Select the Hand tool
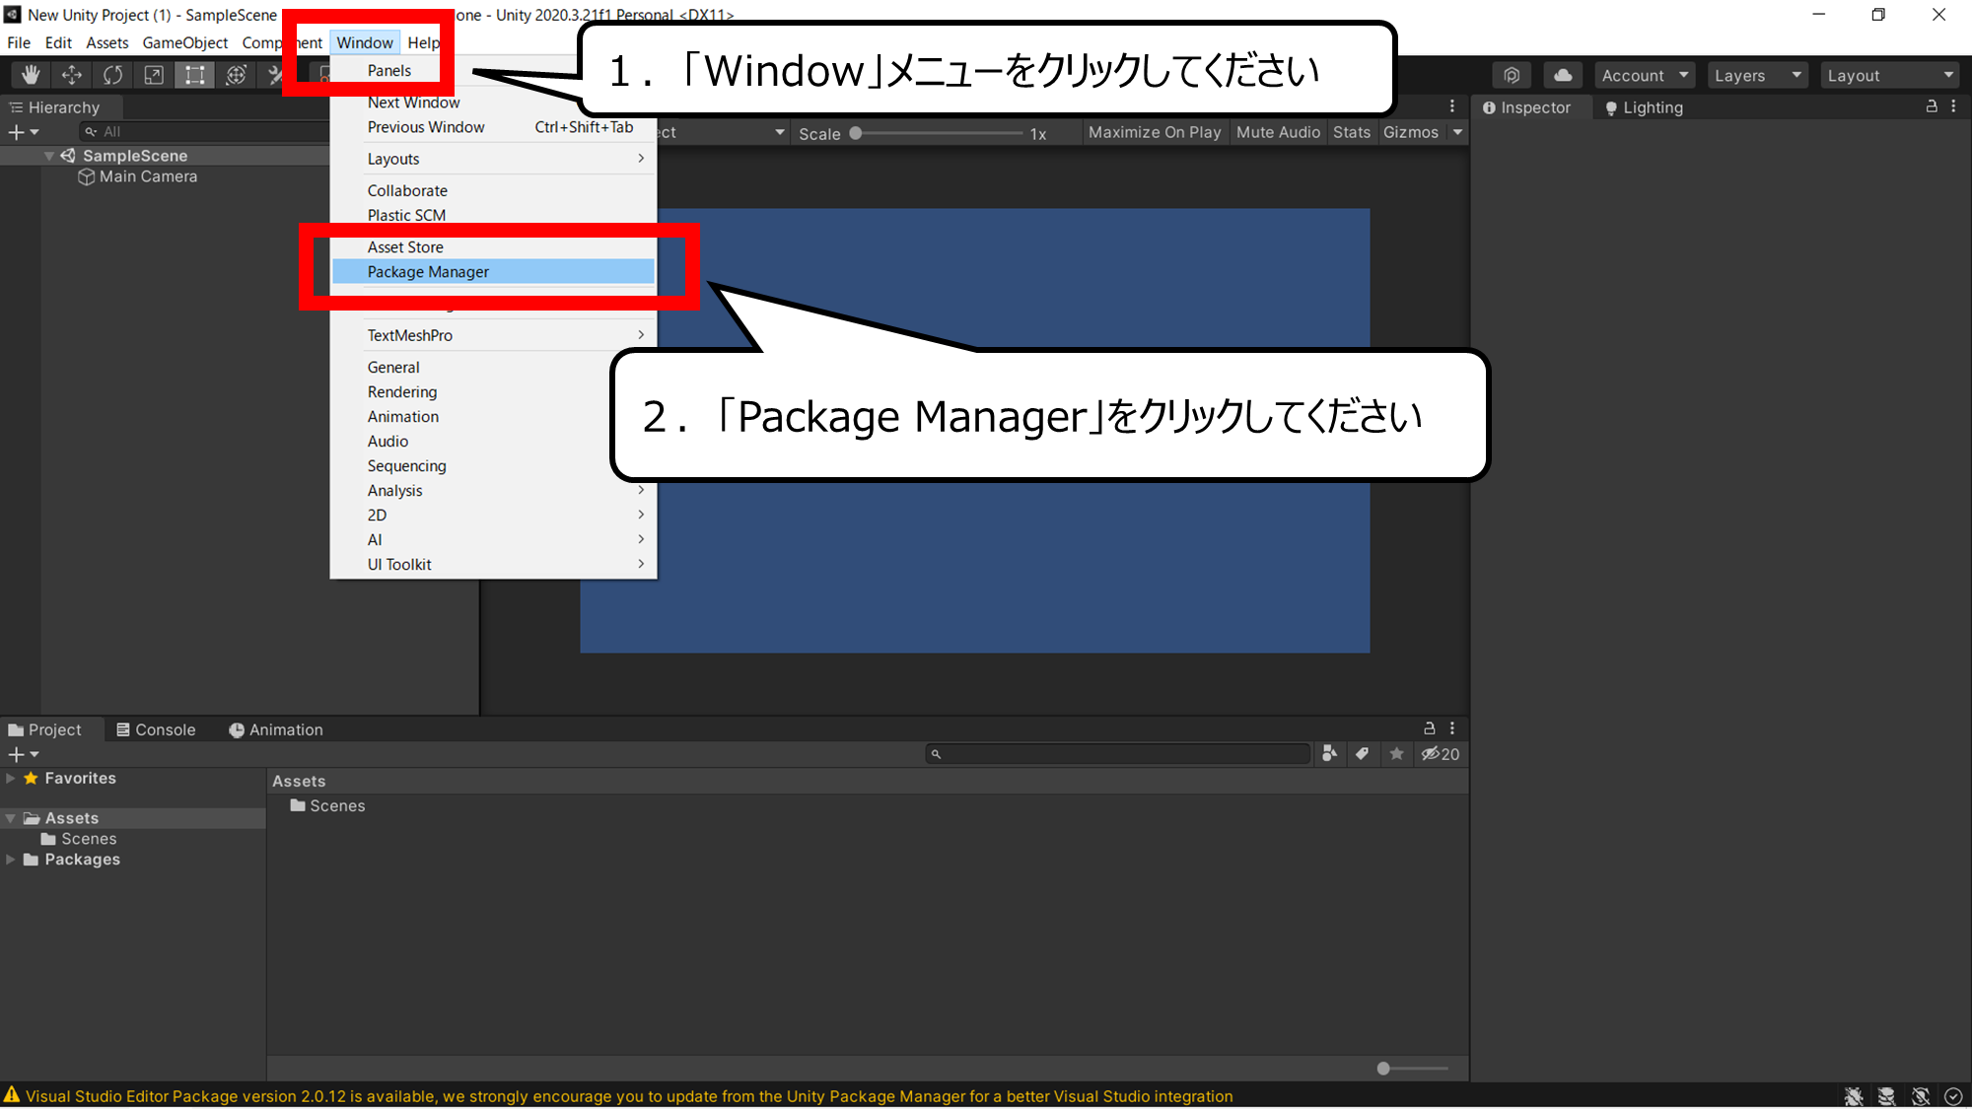The height and width of the screenshot is (1109, 1972). 31,75
